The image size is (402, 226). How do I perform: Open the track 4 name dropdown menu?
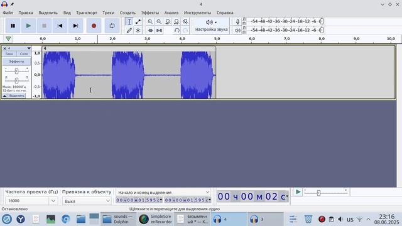click(x=19, y=48)
